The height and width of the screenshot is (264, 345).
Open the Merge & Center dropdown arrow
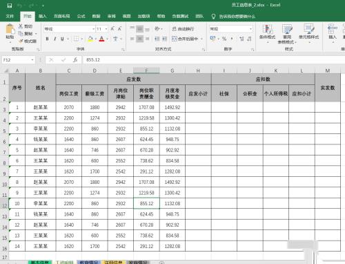click(x=201, y=39)
